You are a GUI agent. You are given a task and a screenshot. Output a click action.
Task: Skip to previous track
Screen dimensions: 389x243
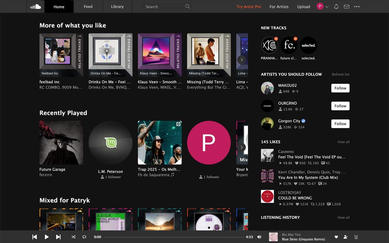pyautogui.click(x=35, y=237)
